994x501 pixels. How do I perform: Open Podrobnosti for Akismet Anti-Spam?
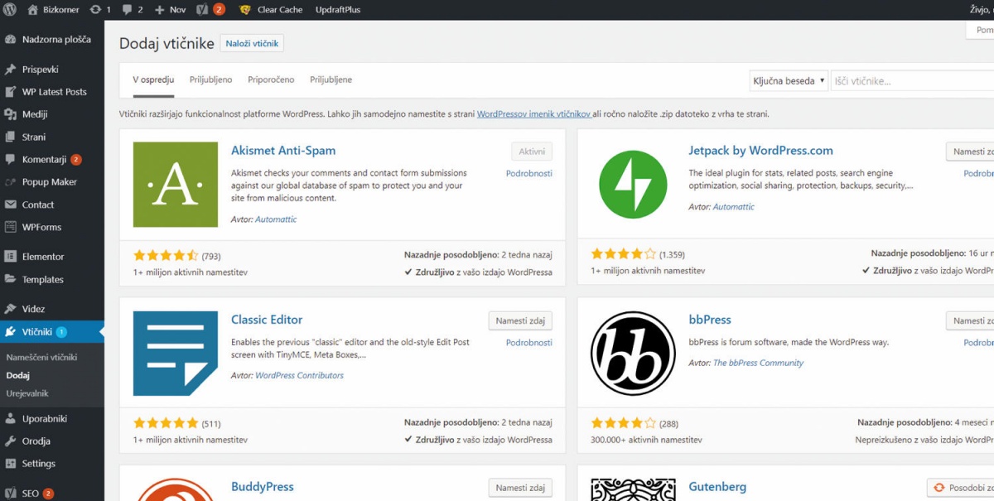(x=529, y=173)
